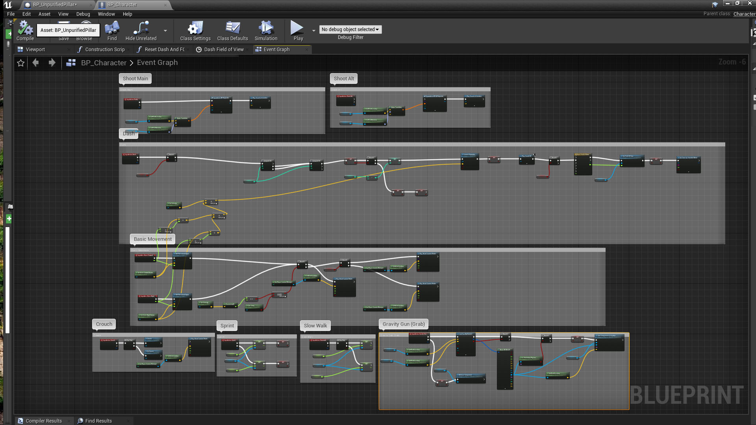
Task: Open the Debug menu
Action: (83, 14)
